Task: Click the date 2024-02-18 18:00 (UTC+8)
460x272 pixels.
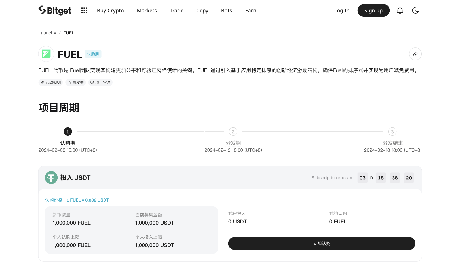Action: click(x=393, y=150)
